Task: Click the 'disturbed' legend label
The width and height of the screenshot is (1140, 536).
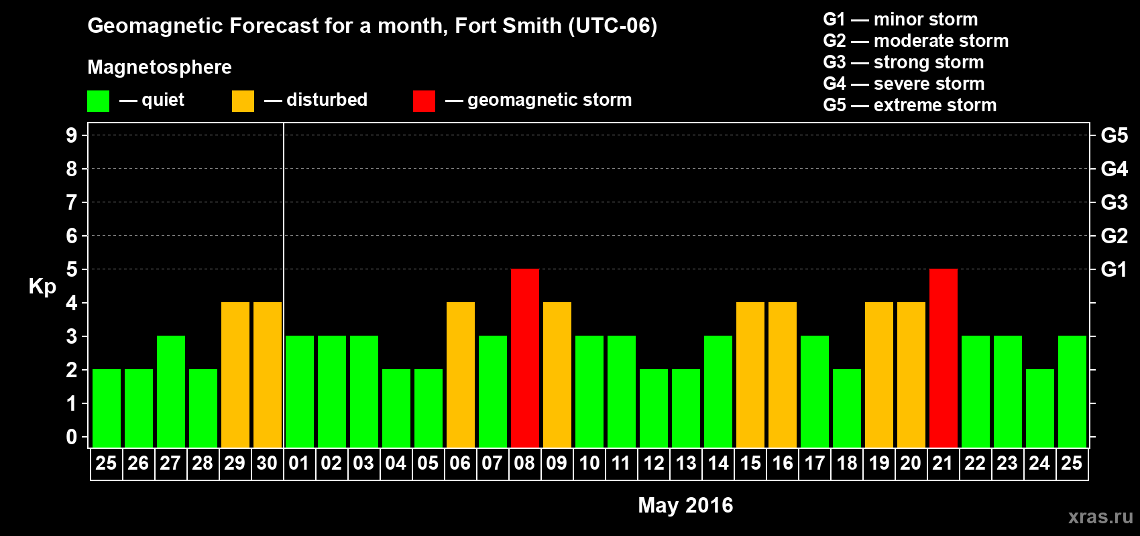Action: [327, 100]
